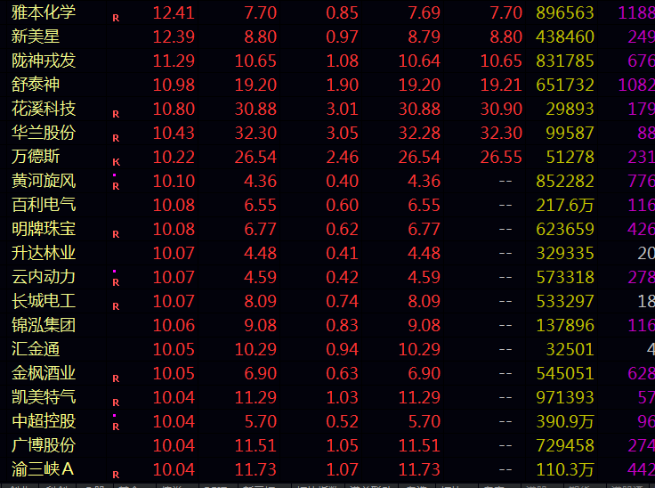This screenshot has width=655, height=488.
Task: Click the 11.29 percent change for 陇神戎发
Action: (x=174, y=61)
